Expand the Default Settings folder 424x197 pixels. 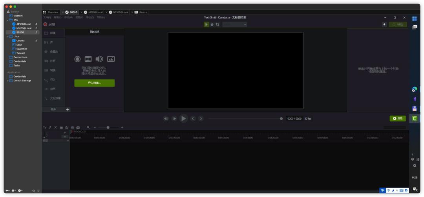pyautogui.click(x=7, y=81)
